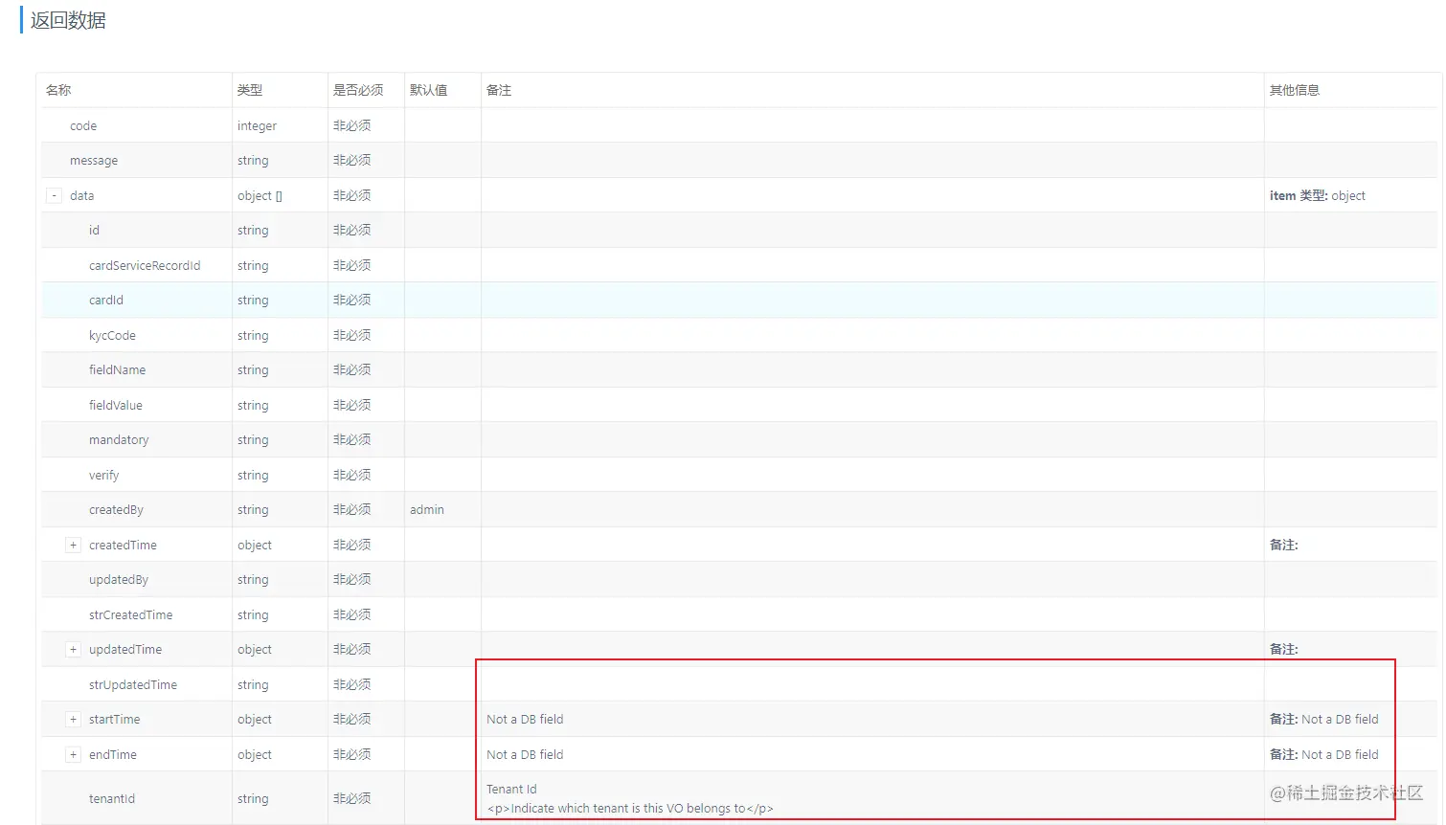1446x825 pixels.
Task: Click the id field name
Action: [94, 230]
